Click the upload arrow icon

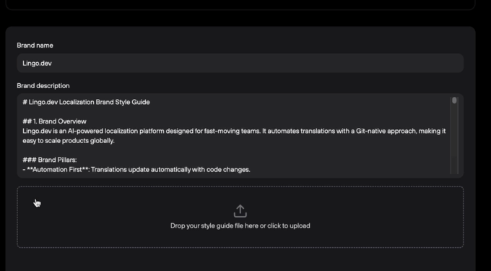[x=240, y=211]
